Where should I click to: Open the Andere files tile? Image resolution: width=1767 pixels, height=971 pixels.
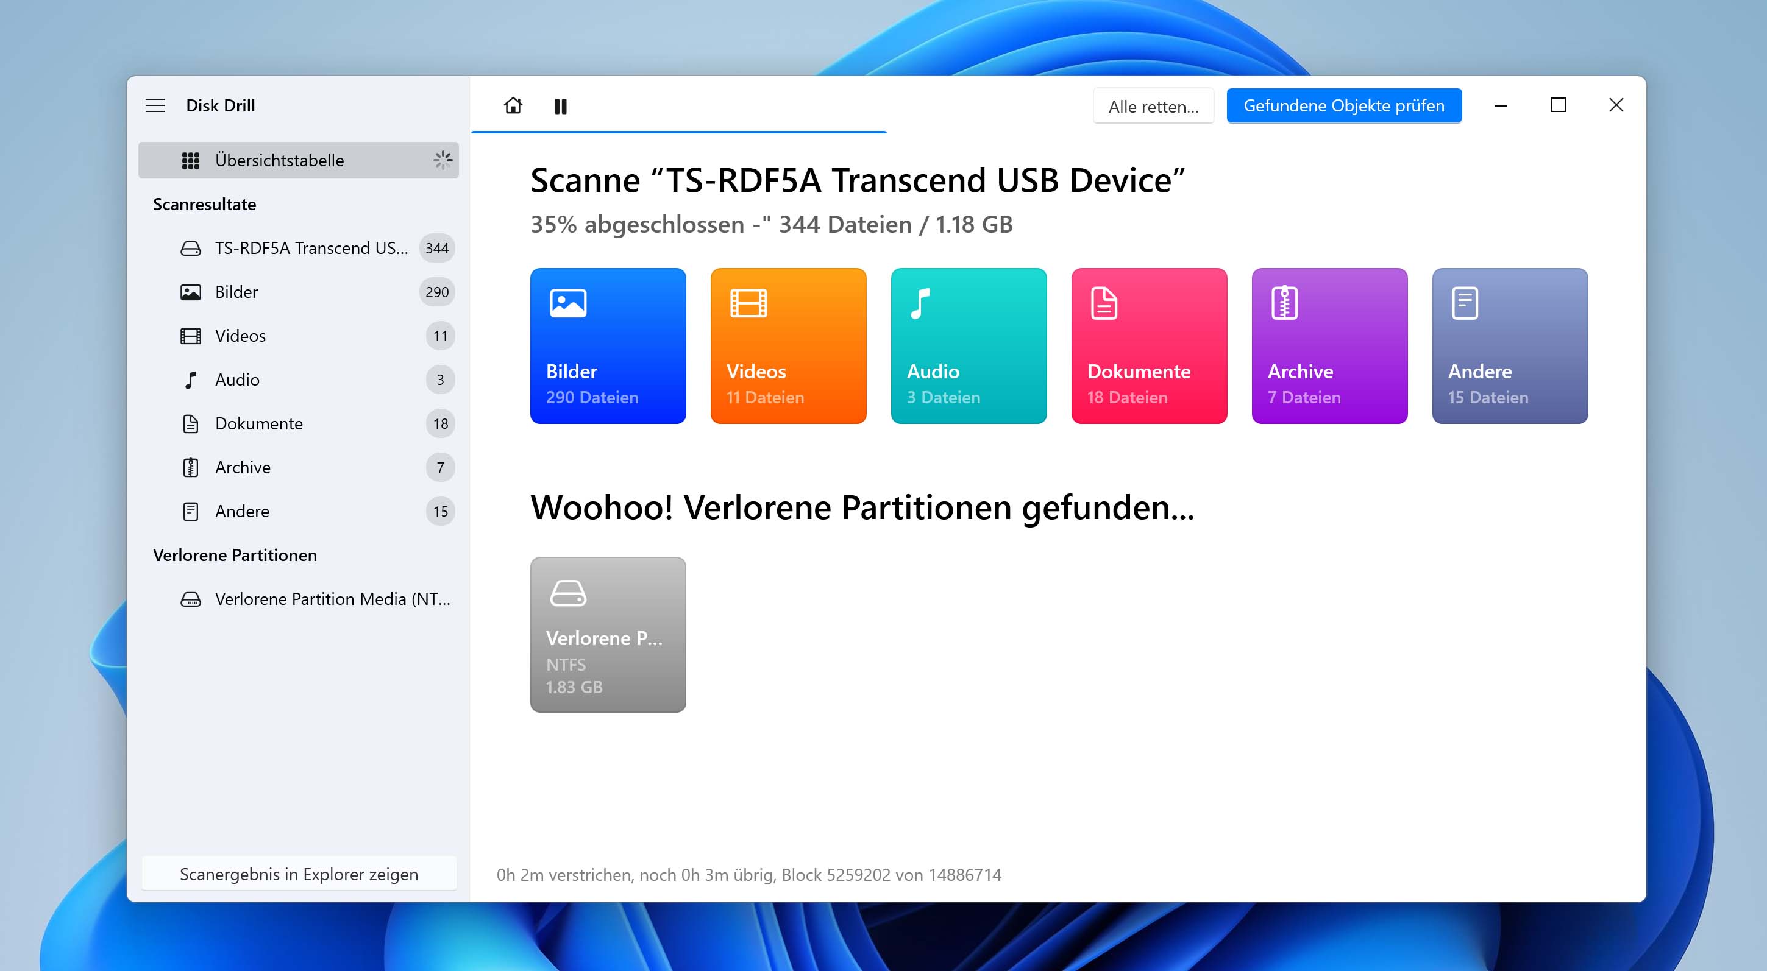click(x=1510, y=345)
